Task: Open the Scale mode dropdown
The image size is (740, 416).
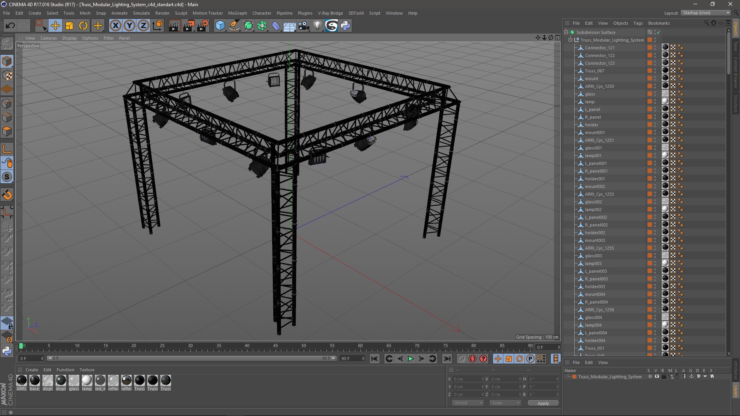Action: [x=505, y=403]
